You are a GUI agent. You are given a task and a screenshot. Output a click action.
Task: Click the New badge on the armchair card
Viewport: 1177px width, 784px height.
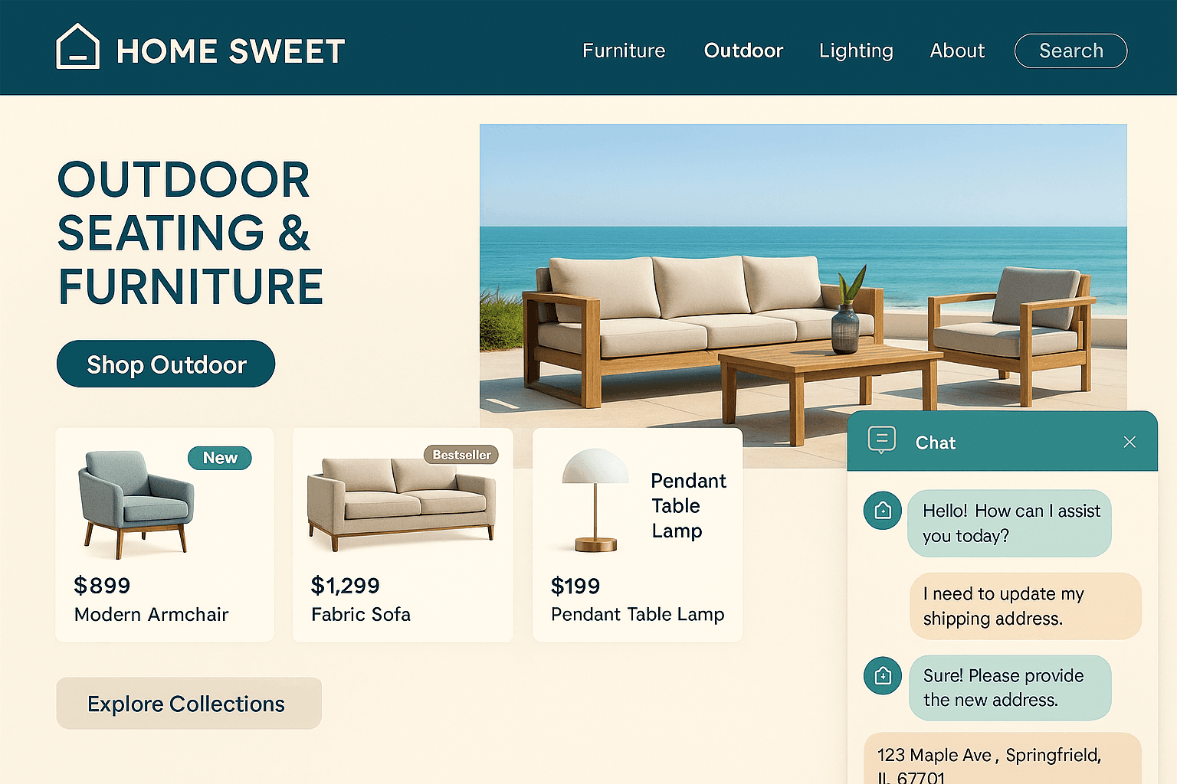pos(220,458)
